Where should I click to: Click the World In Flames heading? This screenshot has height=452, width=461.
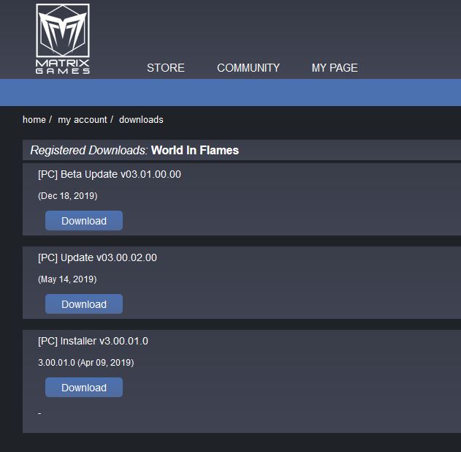point(194,151)
